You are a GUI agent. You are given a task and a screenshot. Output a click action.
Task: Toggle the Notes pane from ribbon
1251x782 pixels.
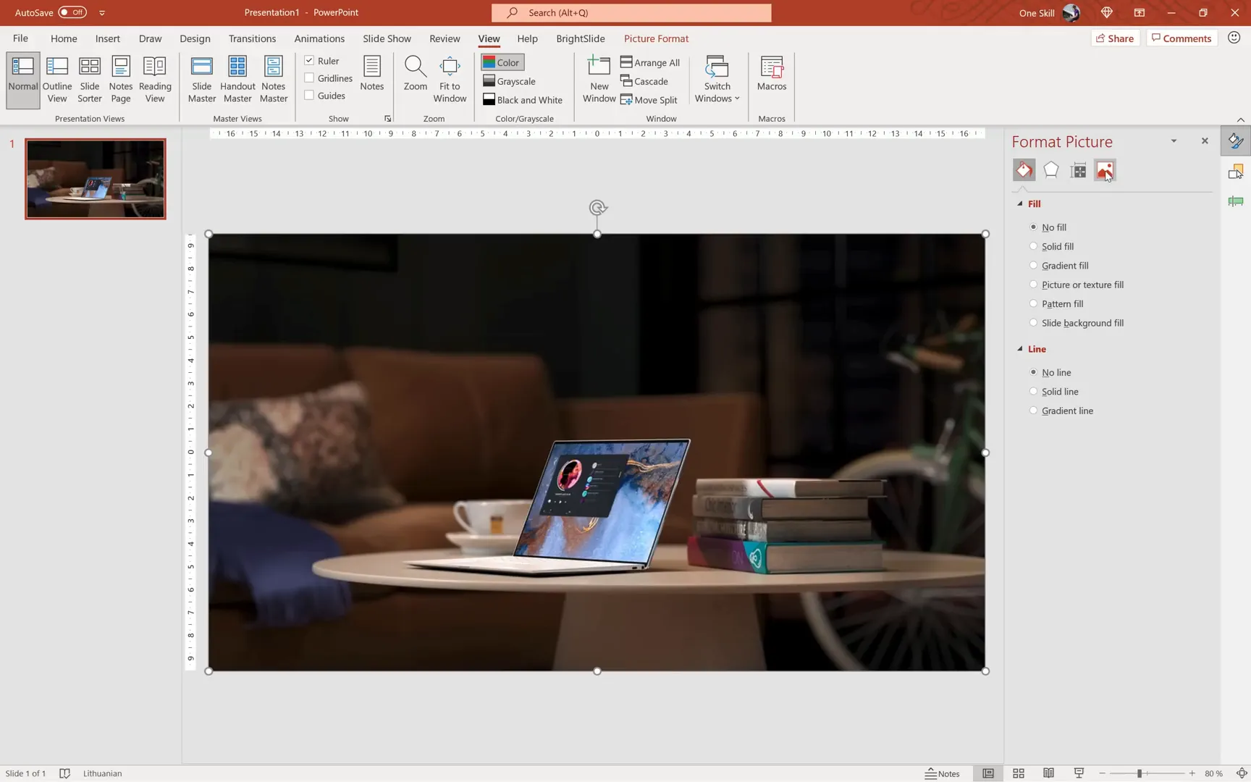[x=371, y=73]
